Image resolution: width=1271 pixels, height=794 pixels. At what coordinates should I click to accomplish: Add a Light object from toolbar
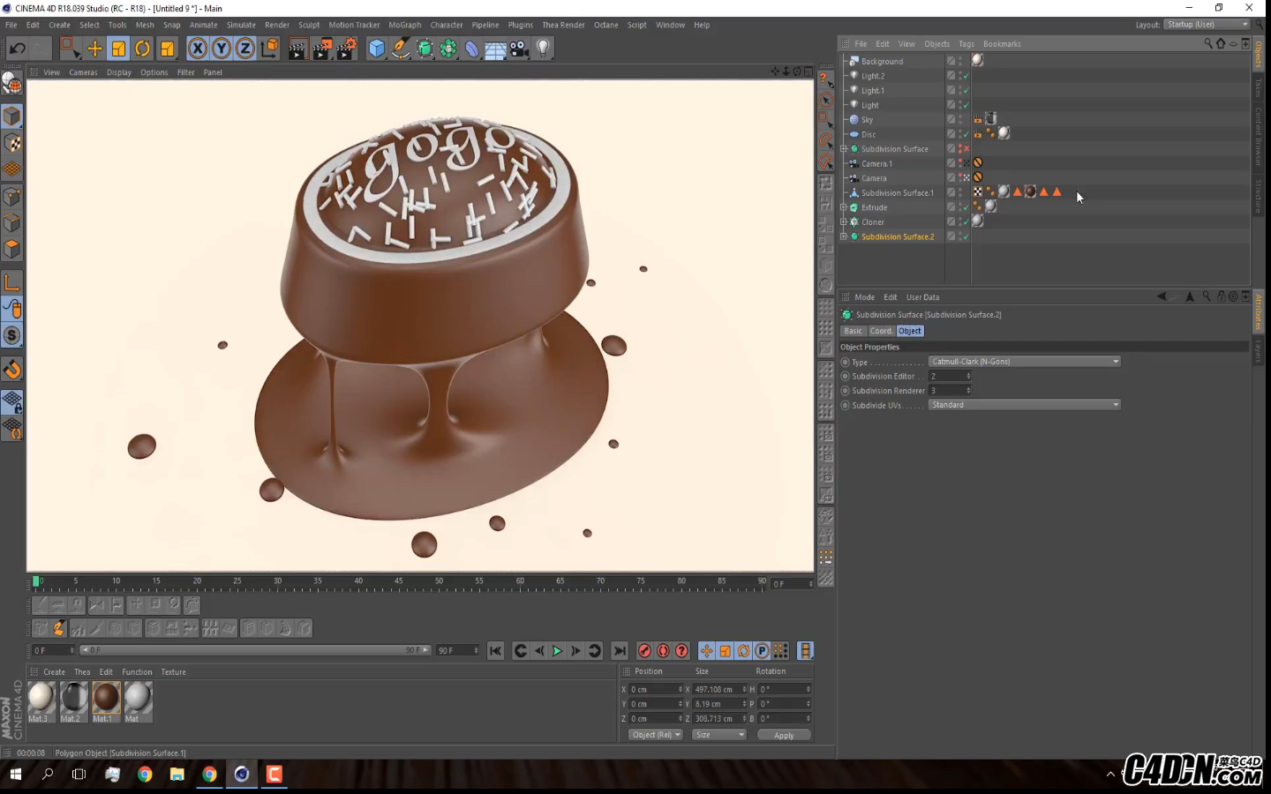coord(544,49)
